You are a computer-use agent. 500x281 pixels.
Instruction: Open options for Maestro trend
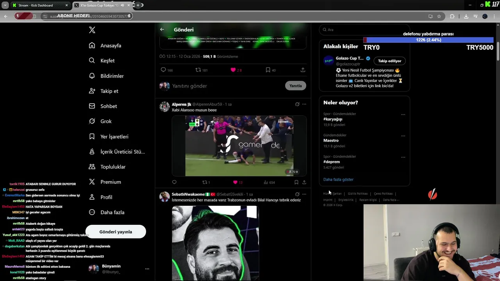403,136
